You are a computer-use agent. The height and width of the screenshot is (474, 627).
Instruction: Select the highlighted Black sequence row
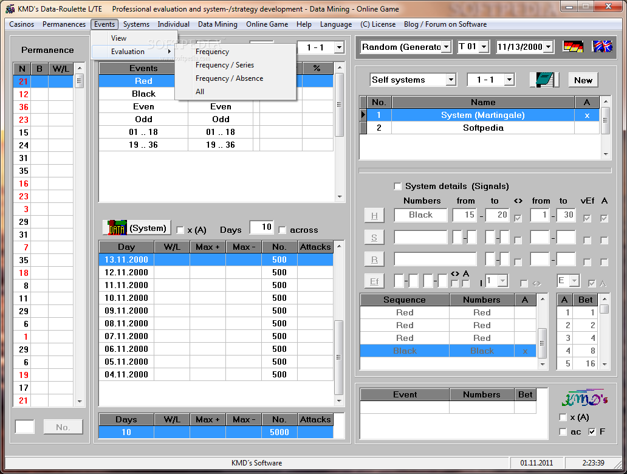click(448, 351)
